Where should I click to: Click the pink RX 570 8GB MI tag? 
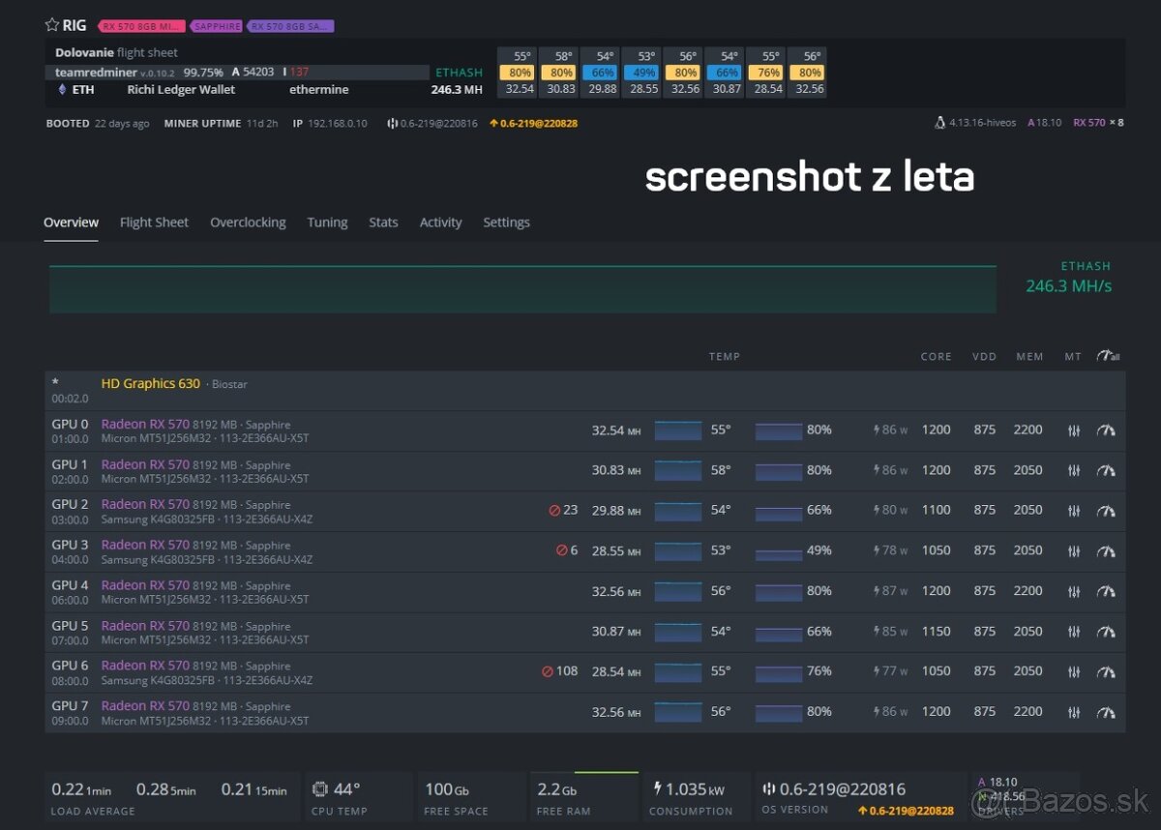click(x=141, y=26)
